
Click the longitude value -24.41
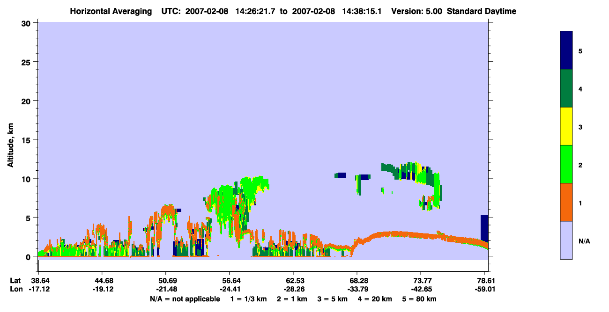[230, 289]
